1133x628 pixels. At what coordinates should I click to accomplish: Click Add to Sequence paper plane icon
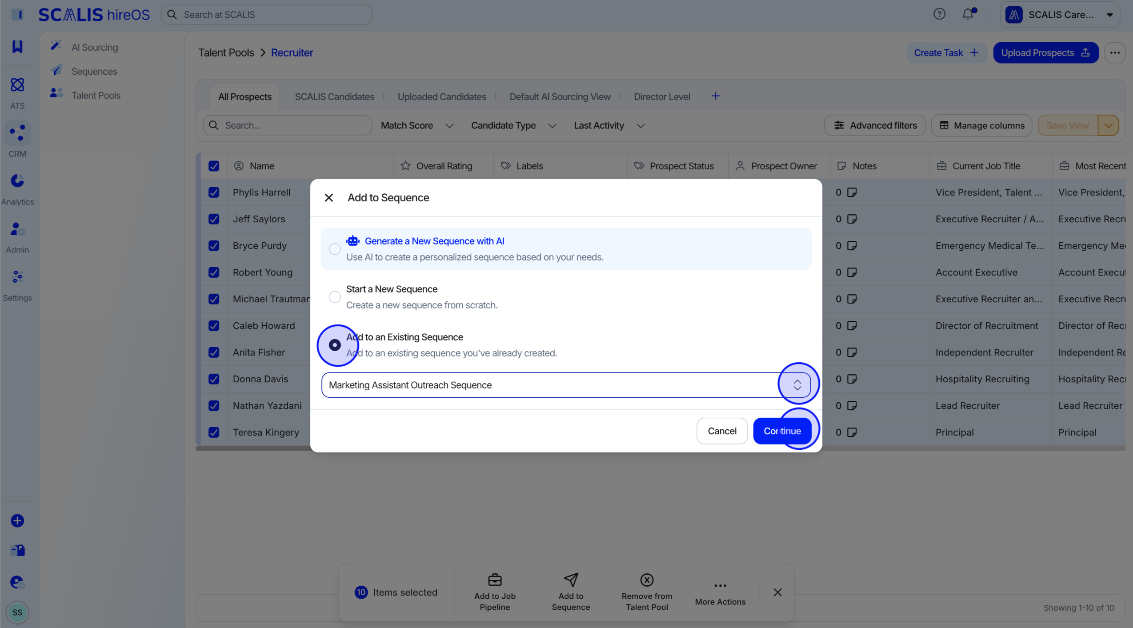click(571, 580)
